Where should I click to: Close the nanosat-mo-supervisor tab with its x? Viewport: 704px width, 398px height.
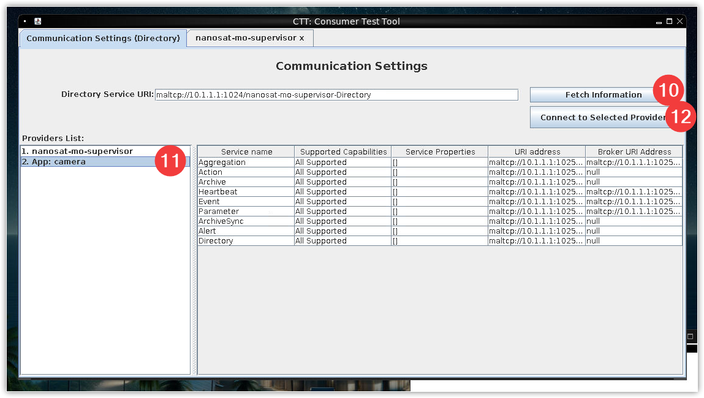[x=301, y=38]
